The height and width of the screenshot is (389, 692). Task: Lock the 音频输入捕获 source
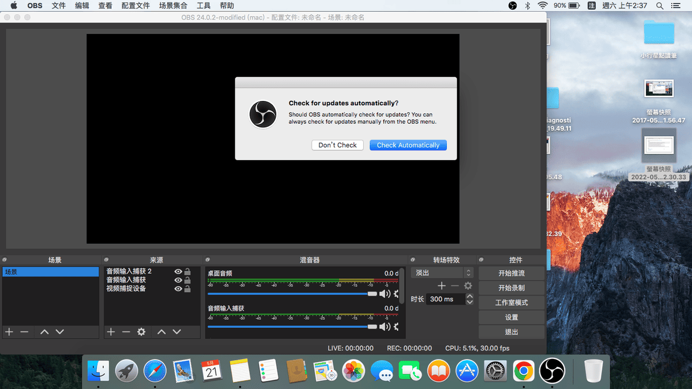point(187,280)
